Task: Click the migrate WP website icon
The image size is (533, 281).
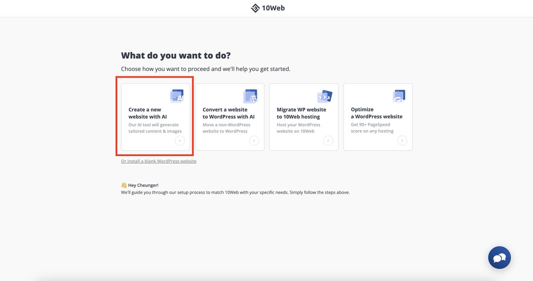Action: [x=325, y=96]
